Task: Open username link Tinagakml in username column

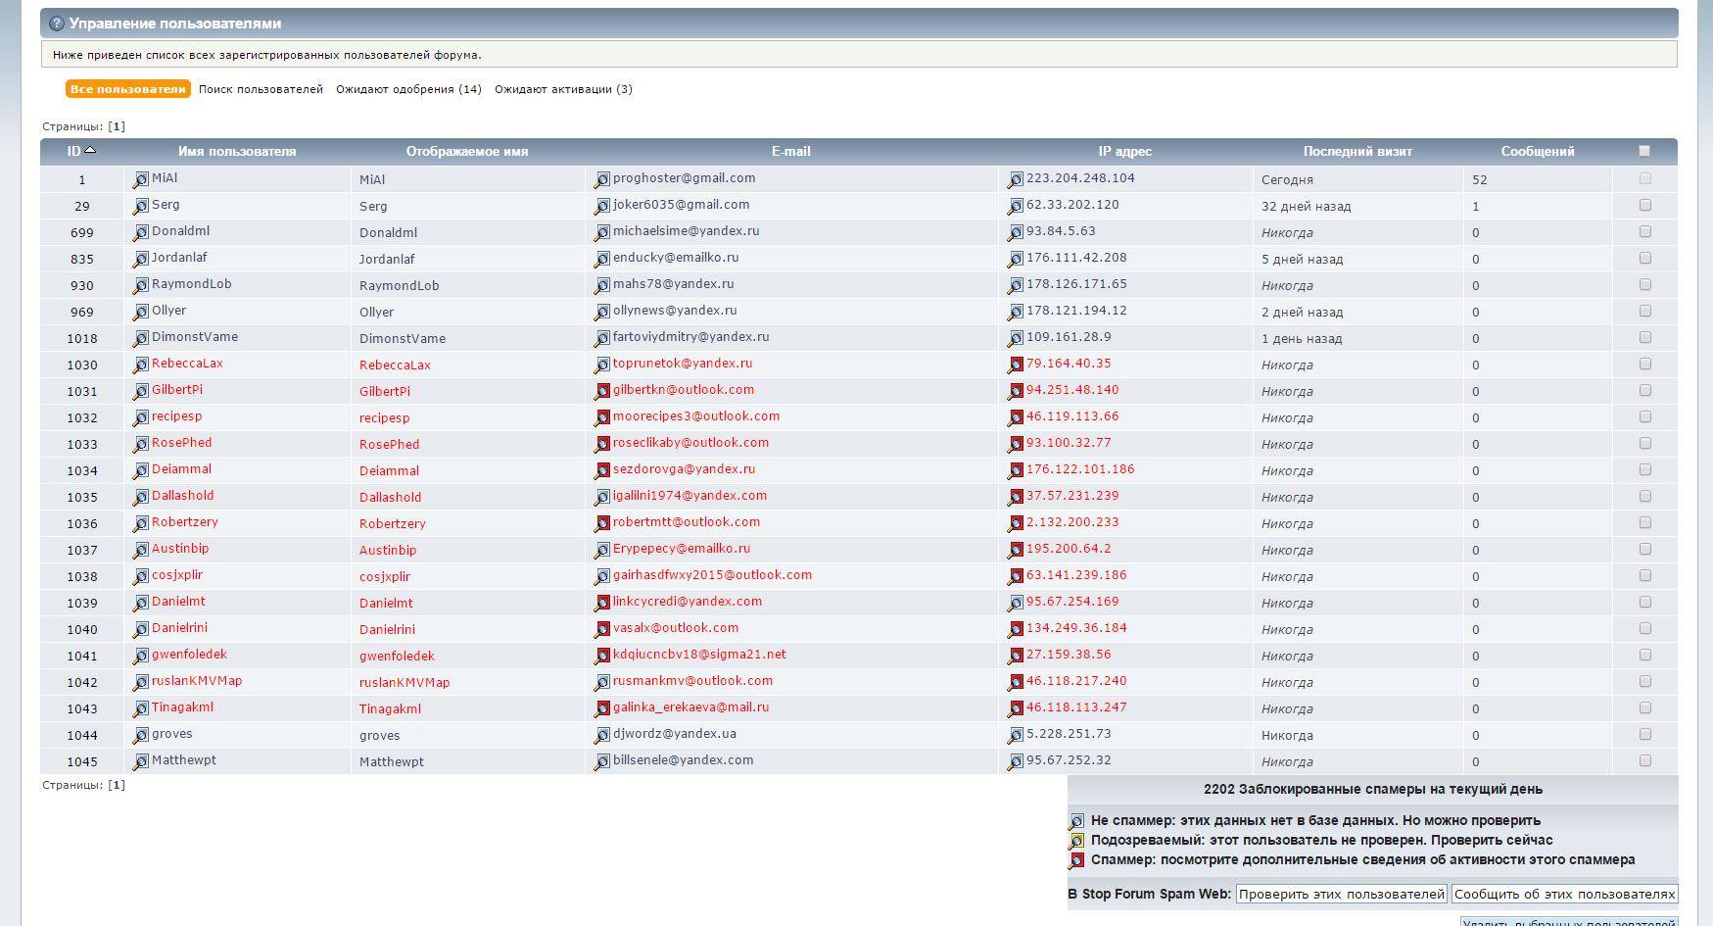Action: (x=182, y=707)
